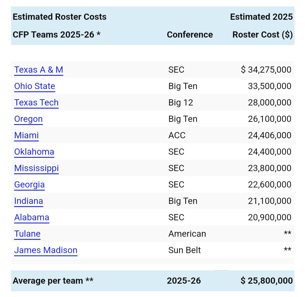Open the Ohio State team link
Image resolution: width=305 pixels, height=297 pixels.
pyautogui.click(x=35, y=86)
